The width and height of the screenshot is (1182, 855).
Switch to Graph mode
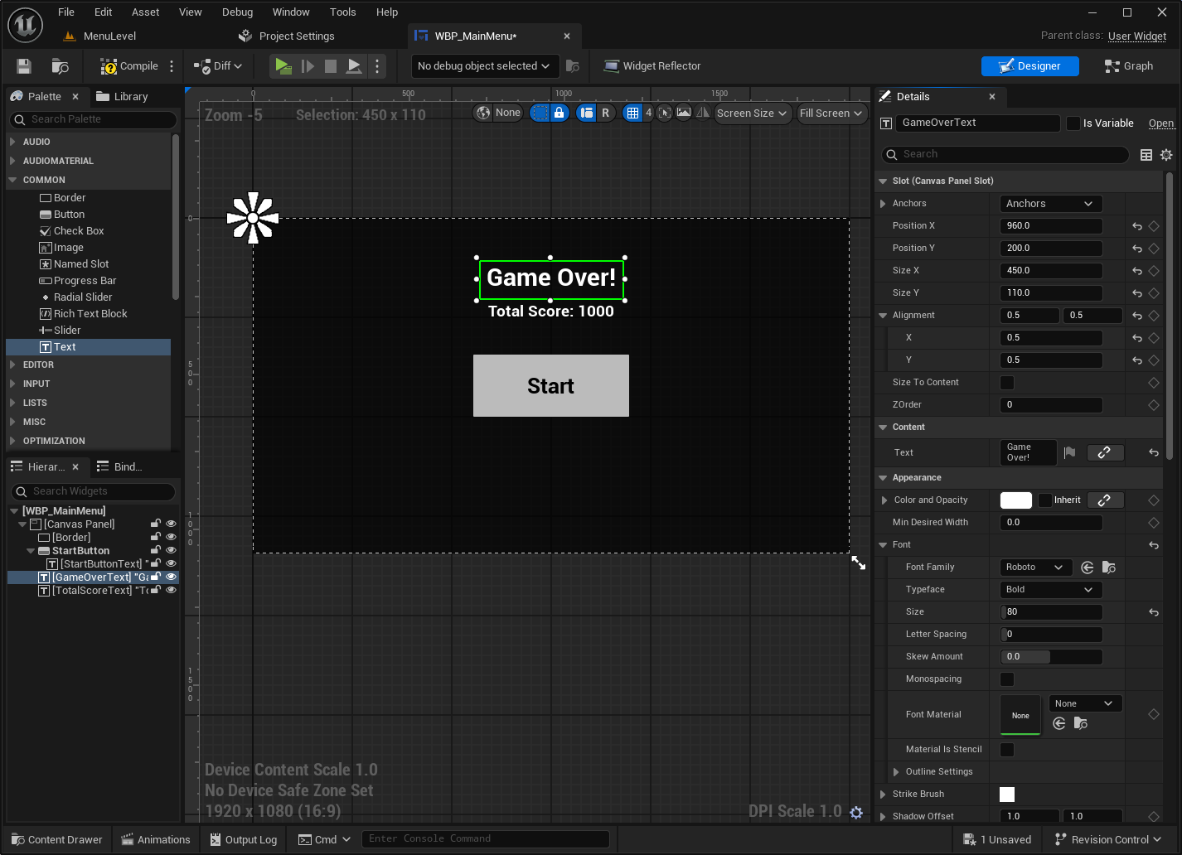tap(1129, 66)
